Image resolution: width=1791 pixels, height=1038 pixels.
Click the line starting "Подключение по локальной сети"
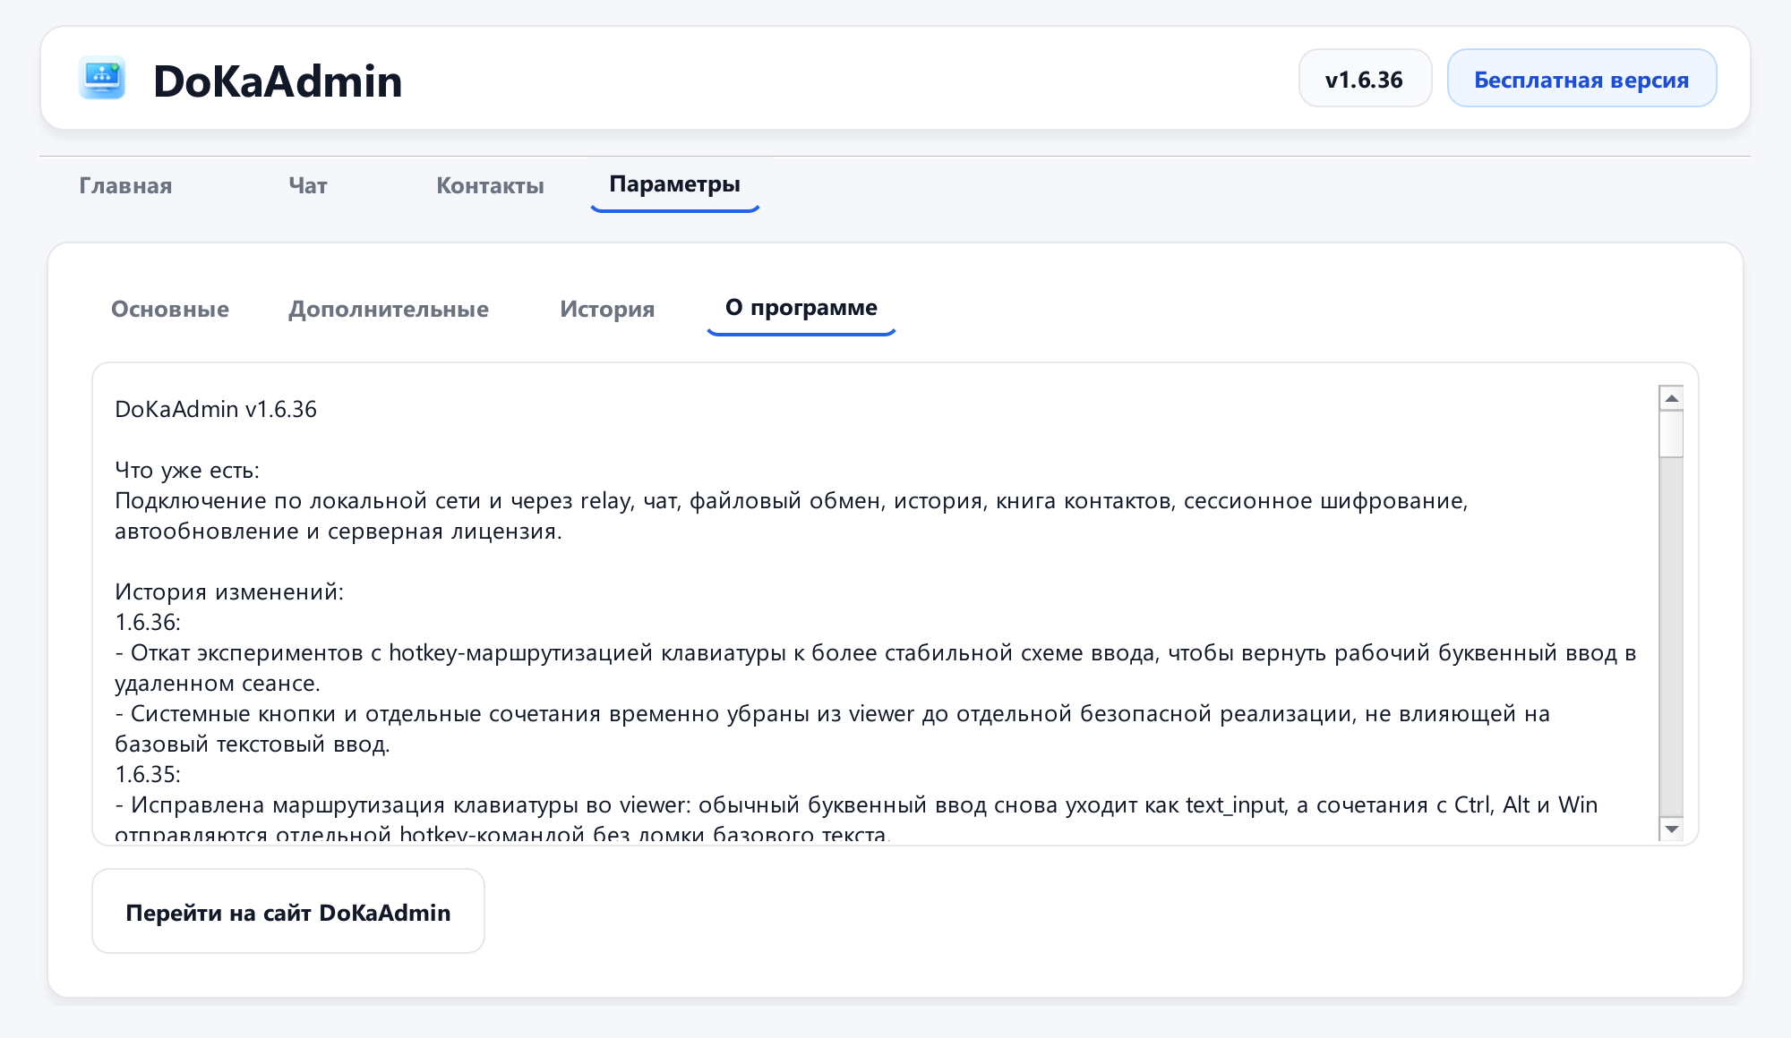[x=792, y=500]
